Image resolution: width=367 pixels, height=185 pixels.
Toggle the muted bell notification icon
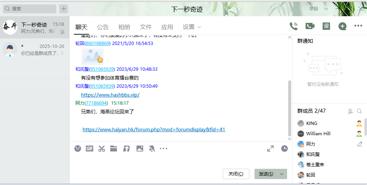tap(152, 149)
